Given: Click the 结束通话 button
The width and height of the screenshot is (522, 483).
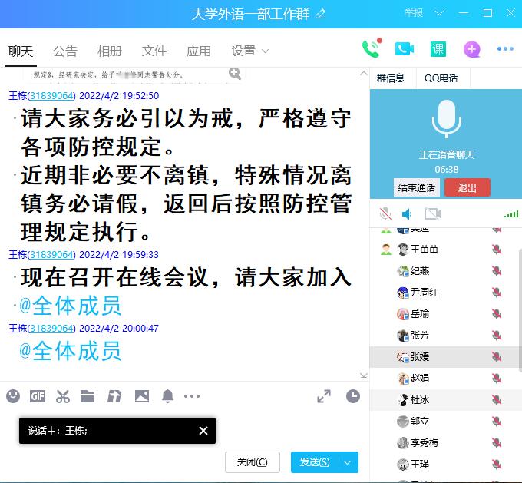Looking at the screenshot, I should (x=417, y=187).
